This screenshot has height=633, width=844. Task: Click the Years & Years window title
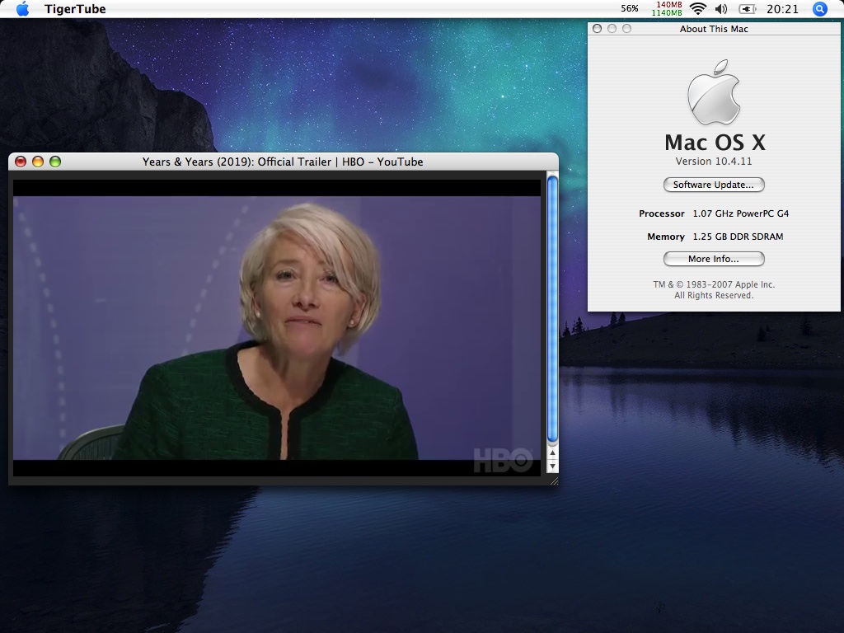[283, 162]
